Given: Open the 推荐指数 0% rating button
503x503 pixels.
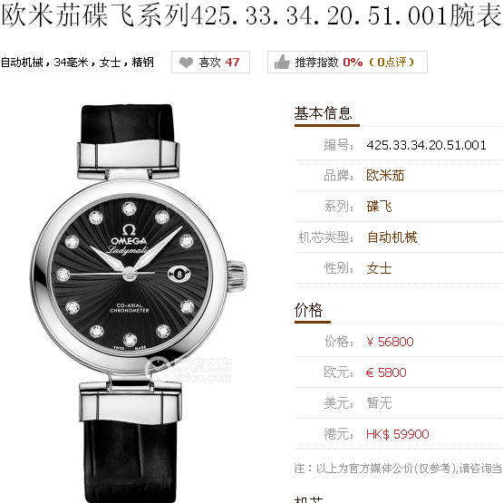Looking at the screenshot, I should 347,62.
